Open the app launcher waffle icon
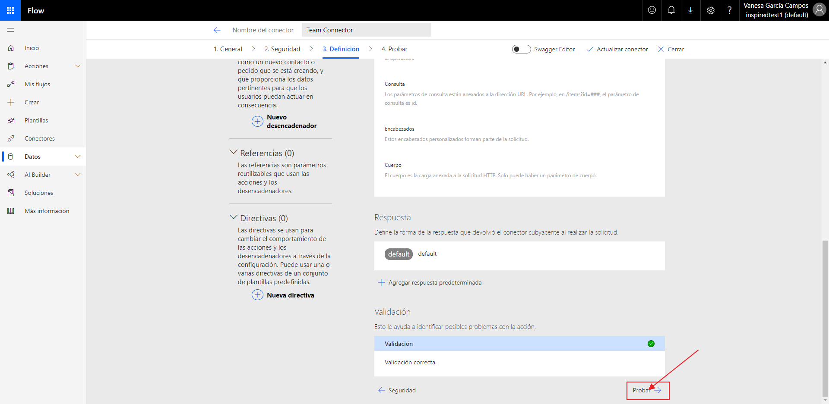This screenshot has width=829, height=404. 10,10
